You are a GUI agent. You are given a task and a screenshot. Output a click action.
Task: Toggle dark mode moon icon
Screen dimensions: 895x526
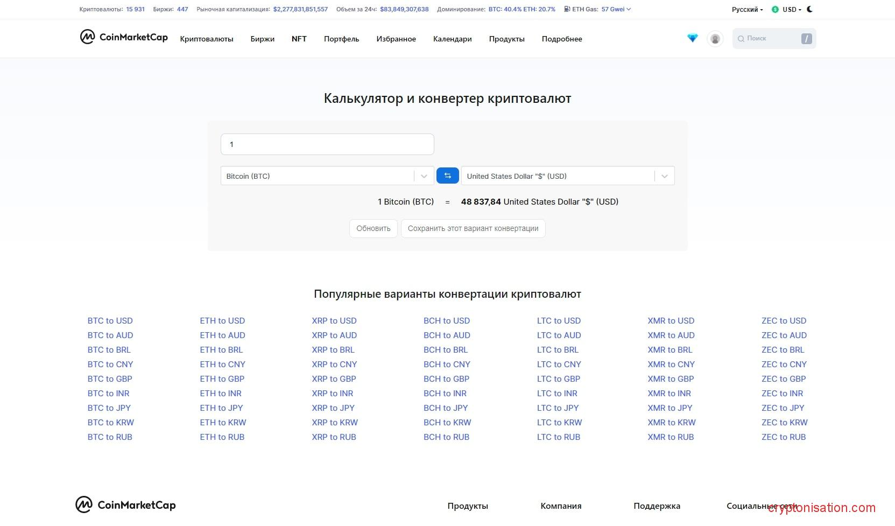pyautogui.click(x=809, y=9)
